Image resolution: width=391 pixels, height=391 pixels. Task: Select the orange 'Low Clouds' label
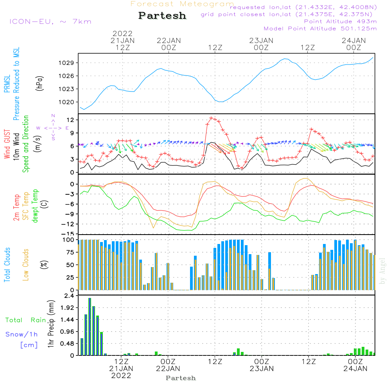pos(25,265)
